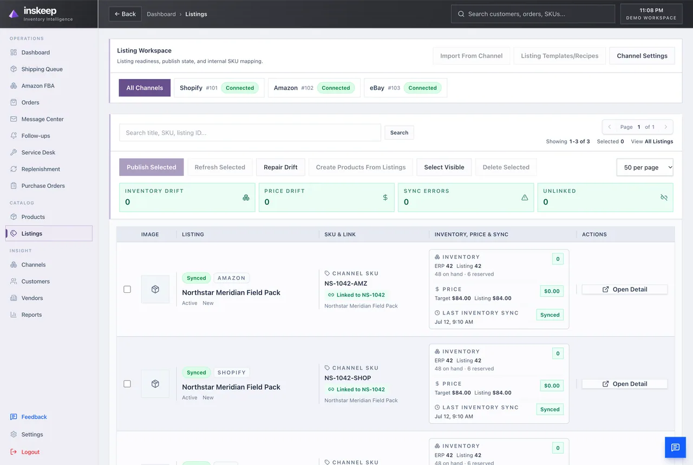Open the chat widget button
The image size is (693, 465).
coord(675,448)
